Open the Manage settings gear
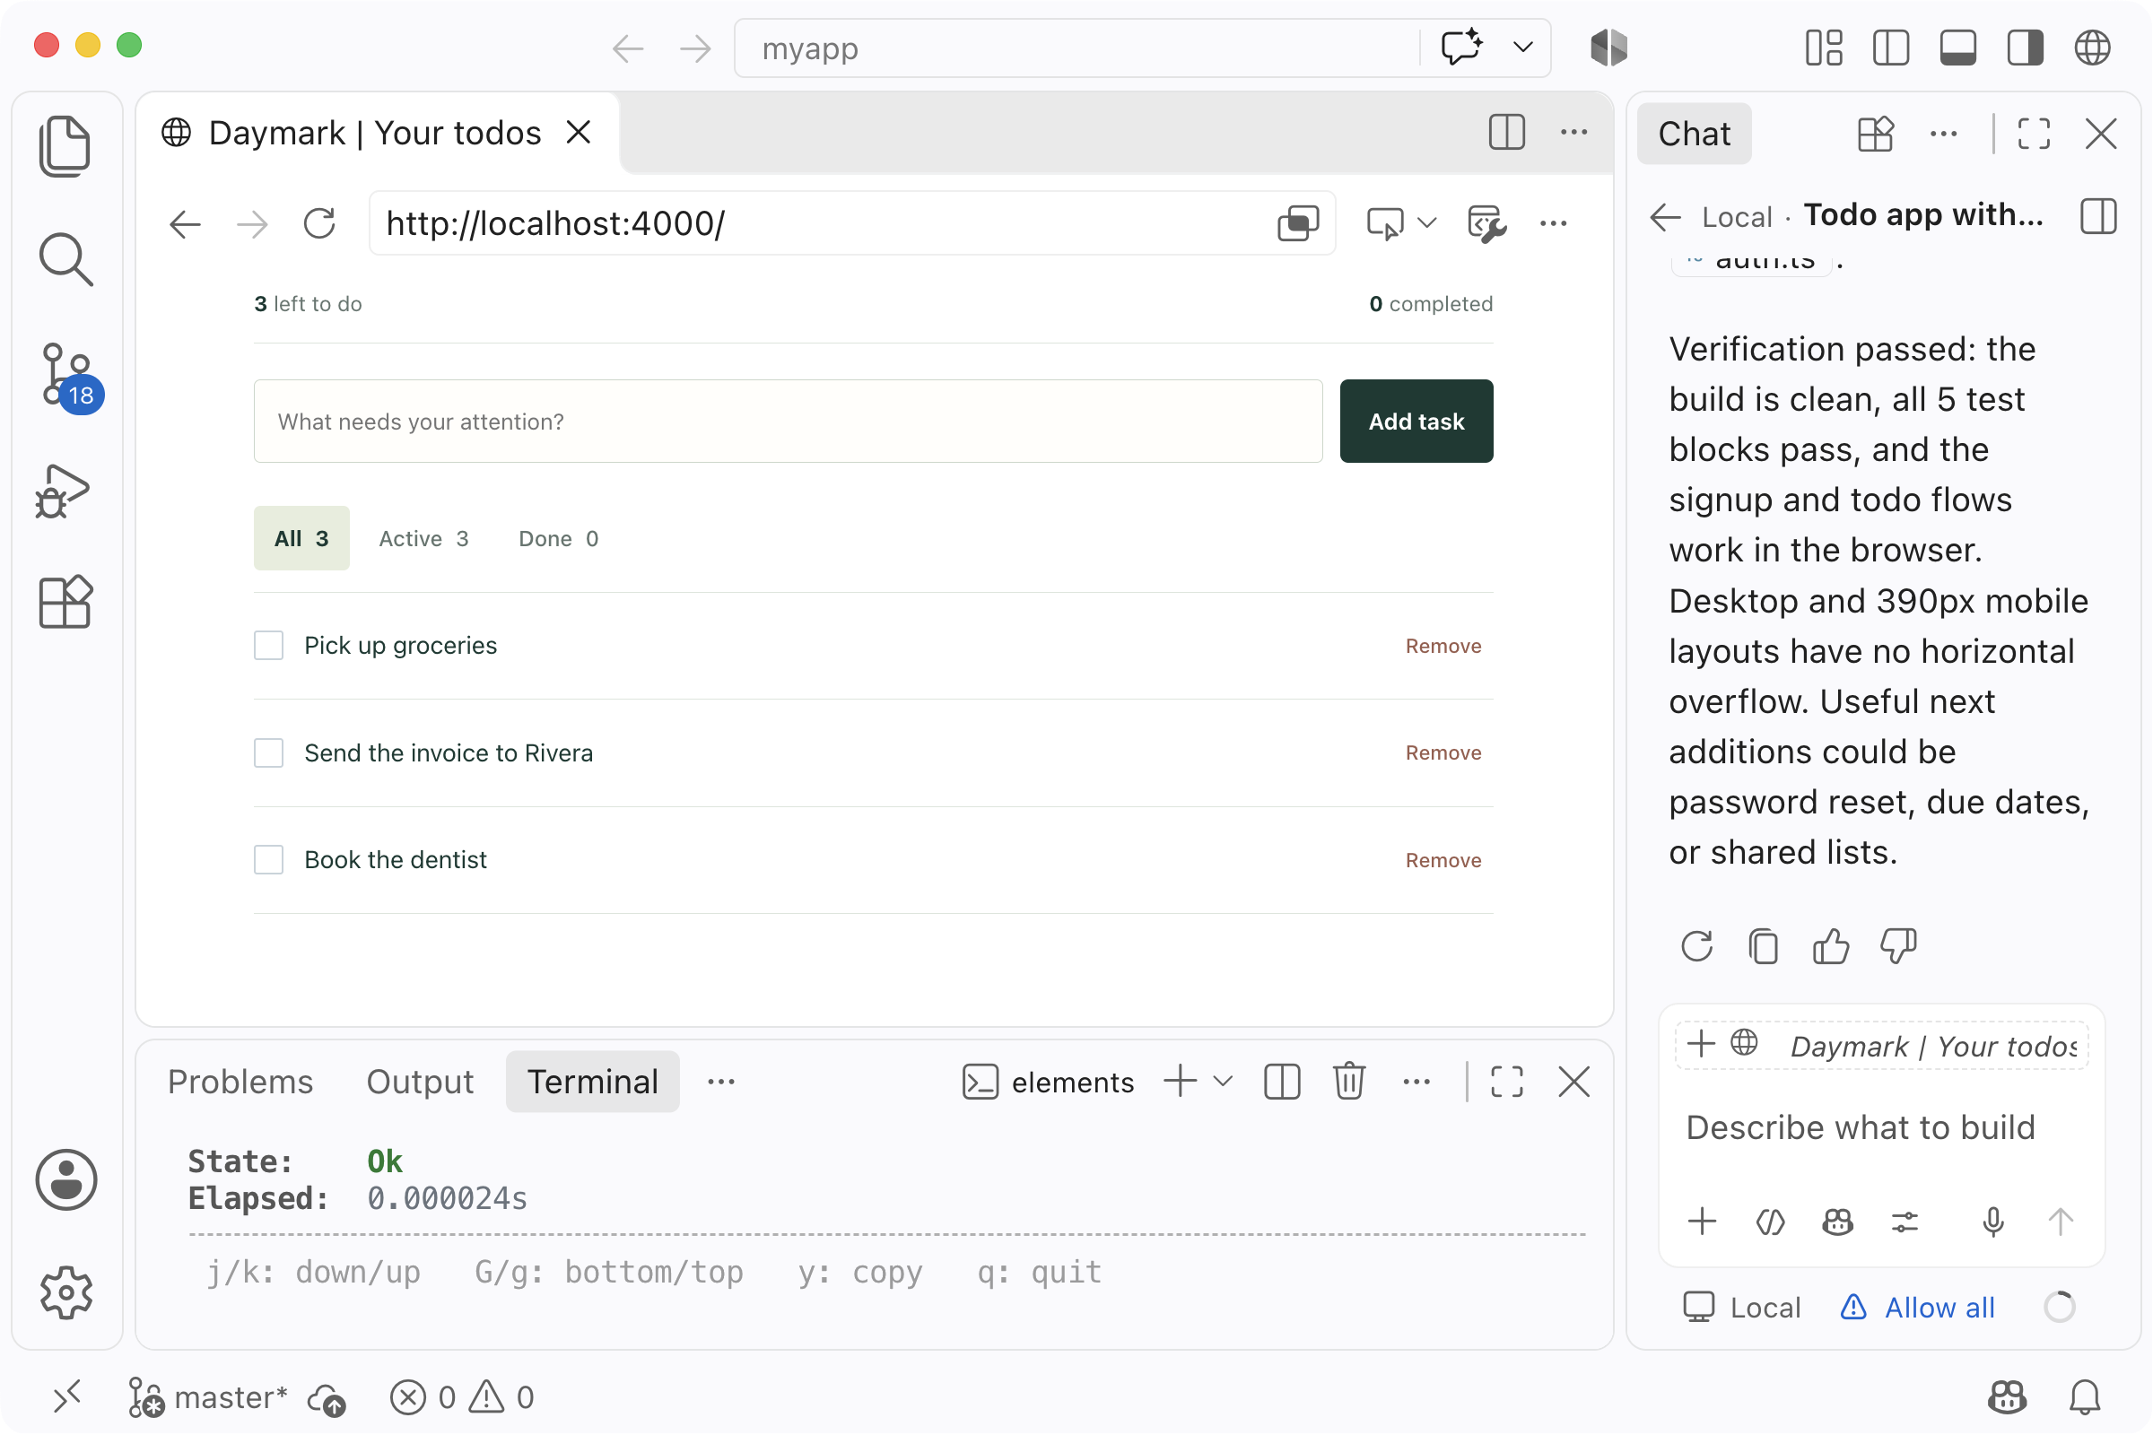 coord(65,1293)
